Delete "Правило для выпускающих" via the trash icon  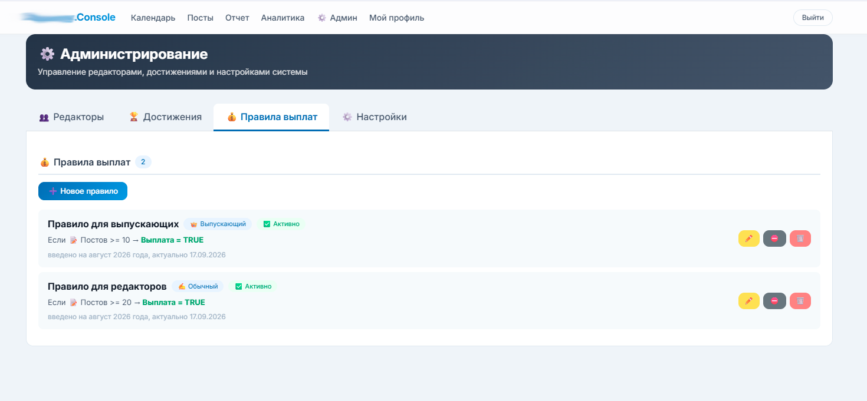(800, 238)
